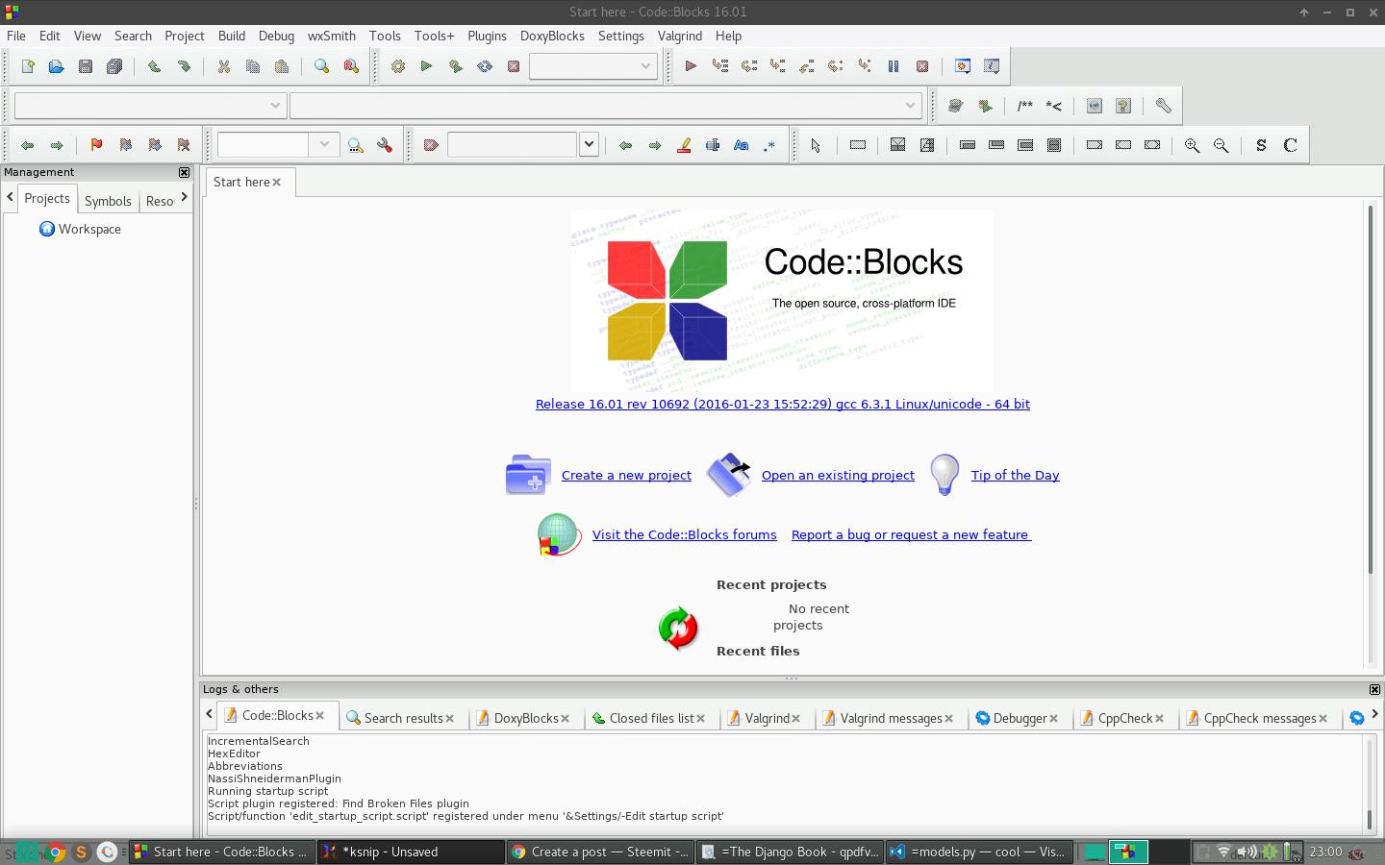The height and width of the screenshot is (865, 1385).
Task: Click the Redo arrow icon
Action: 184,66
